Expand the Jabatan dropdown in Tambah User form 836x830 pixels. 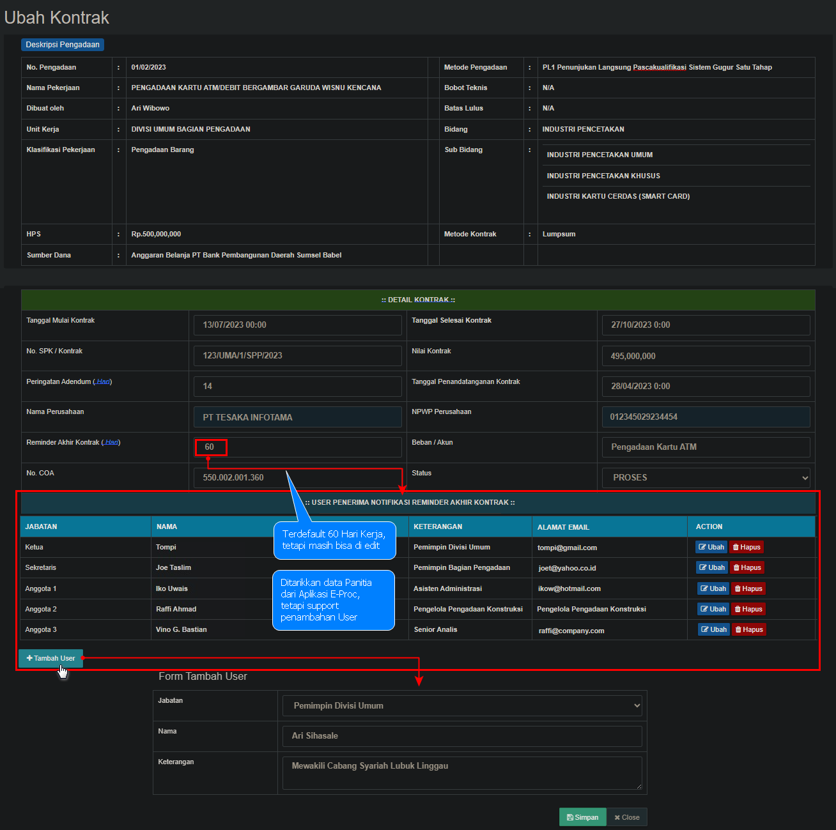tap(461, 705)
